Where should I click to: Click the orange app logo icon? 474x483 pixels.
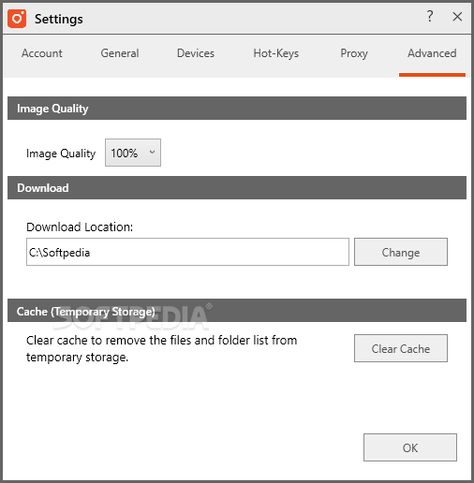pos(17,19)
